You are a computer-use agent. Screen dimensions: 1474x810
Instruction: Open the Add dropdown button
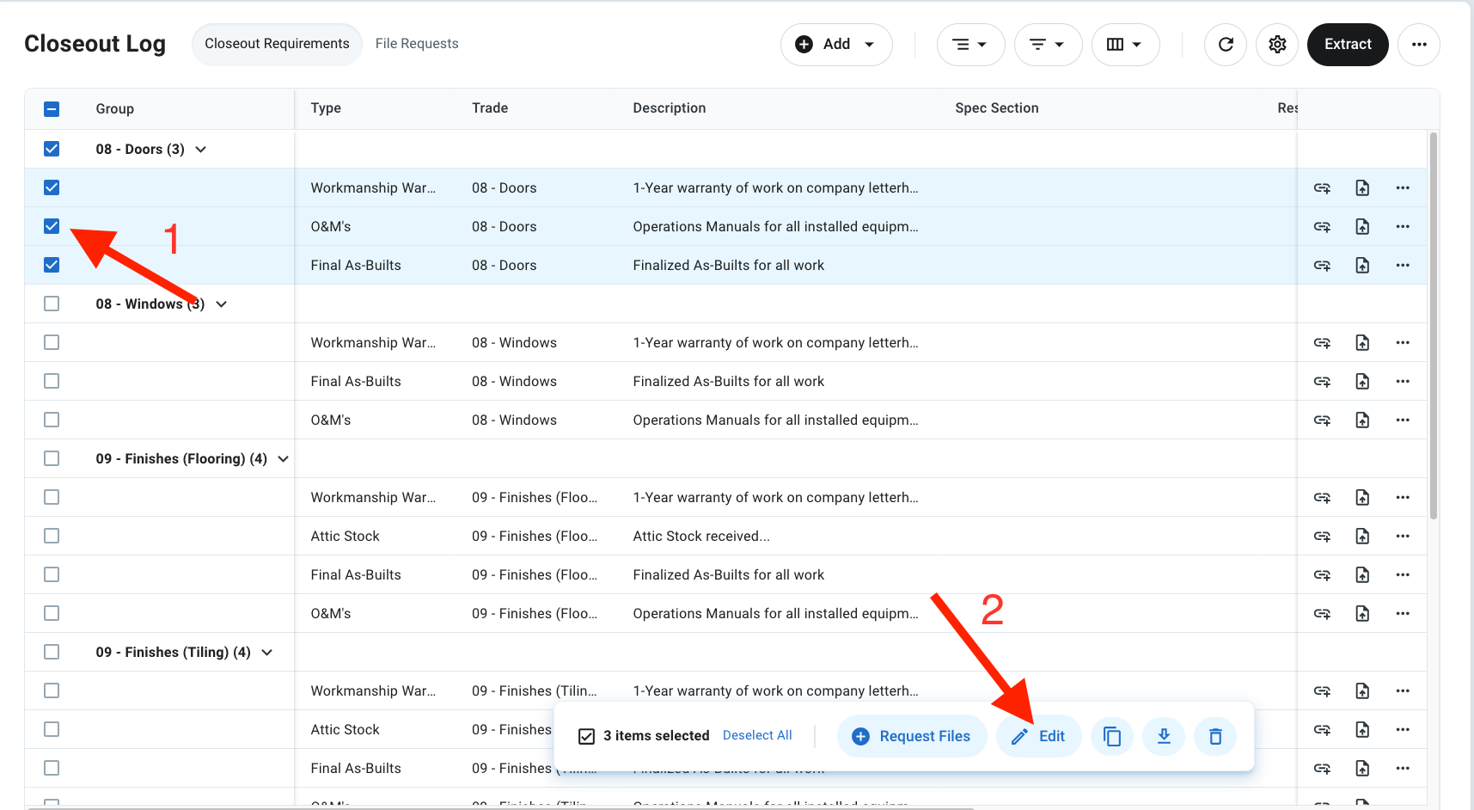point(835,45)
